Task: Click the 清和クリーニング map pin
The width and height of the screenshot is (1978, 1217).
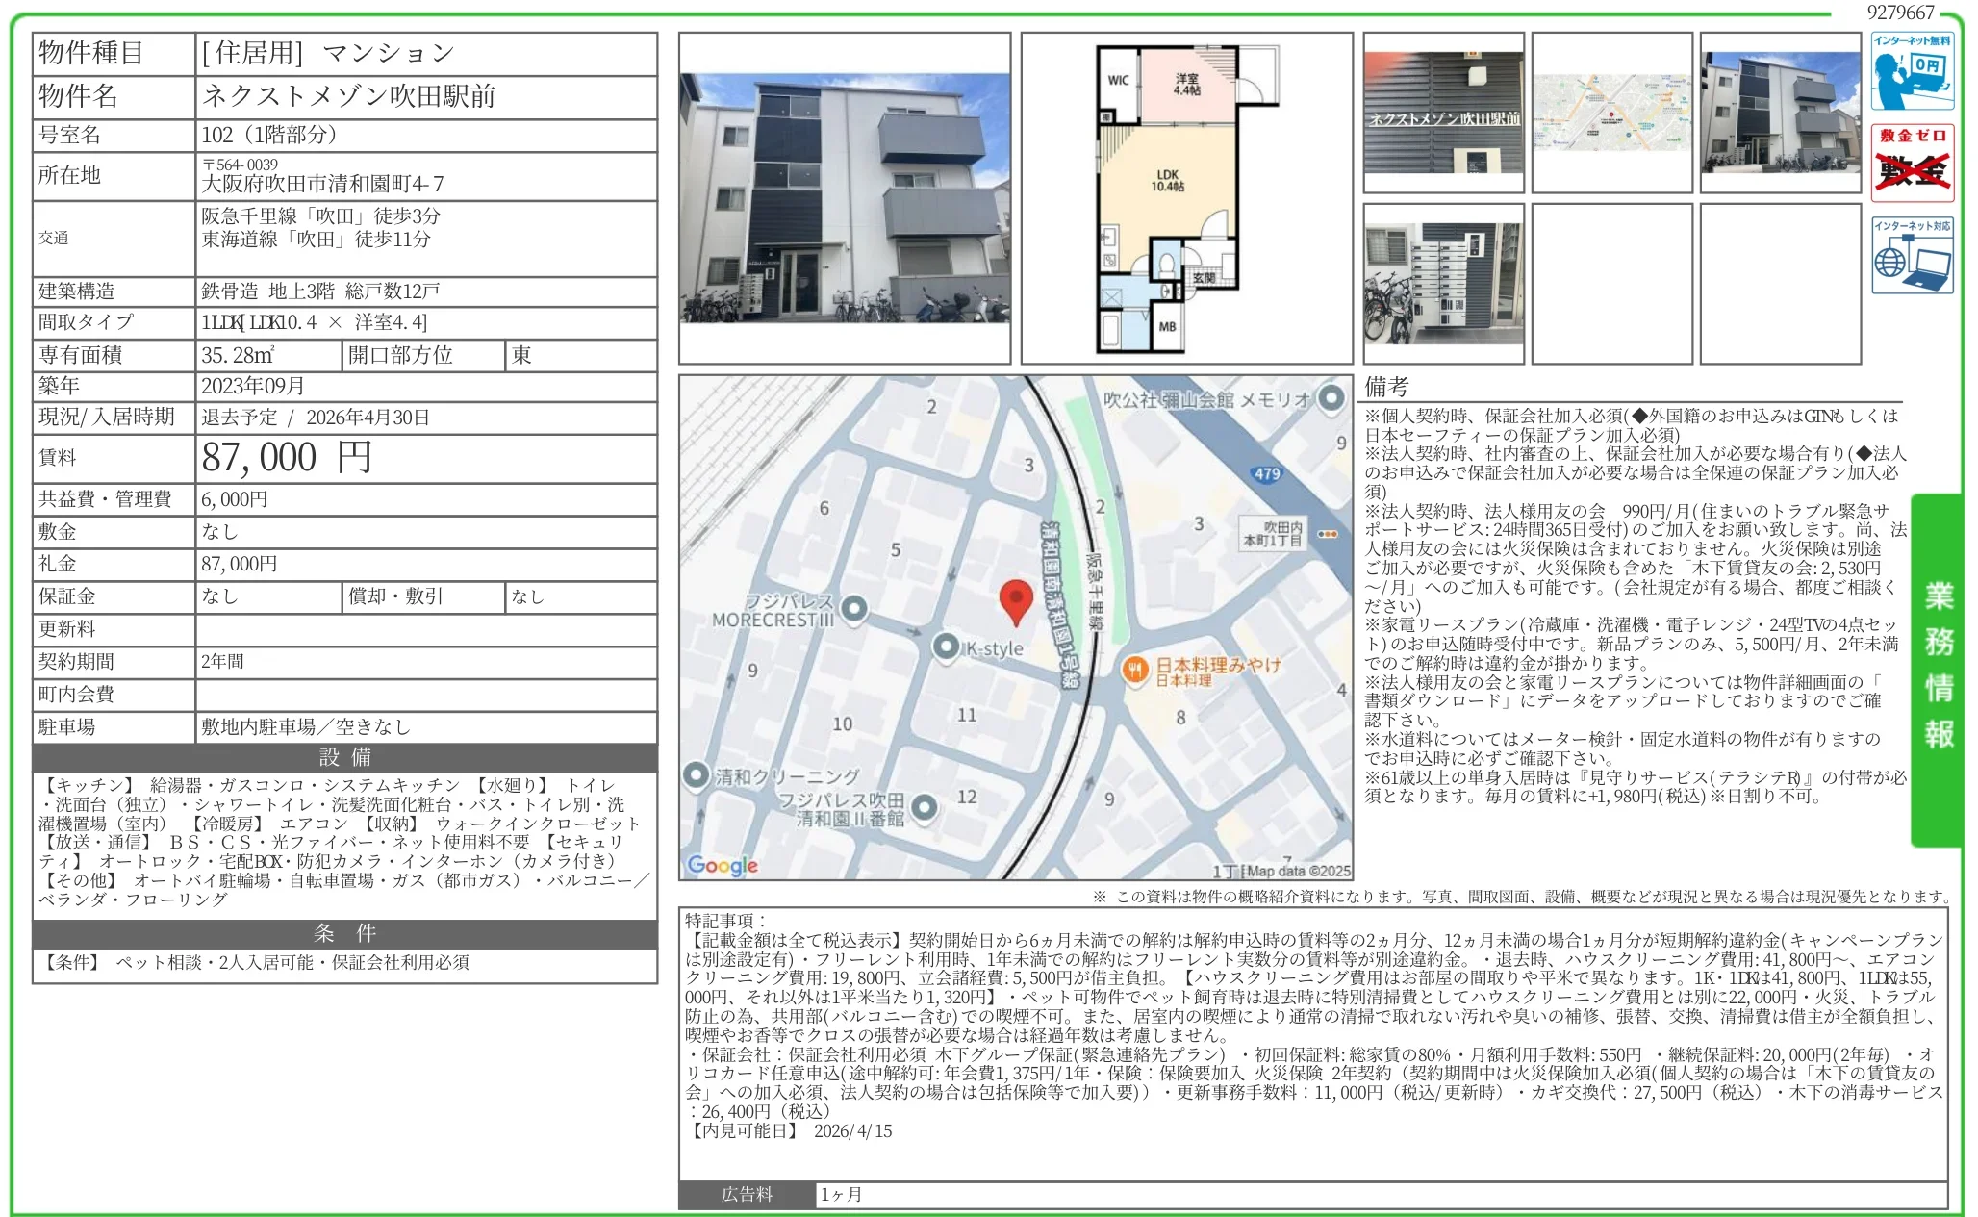Action: (x=696, y=774)
